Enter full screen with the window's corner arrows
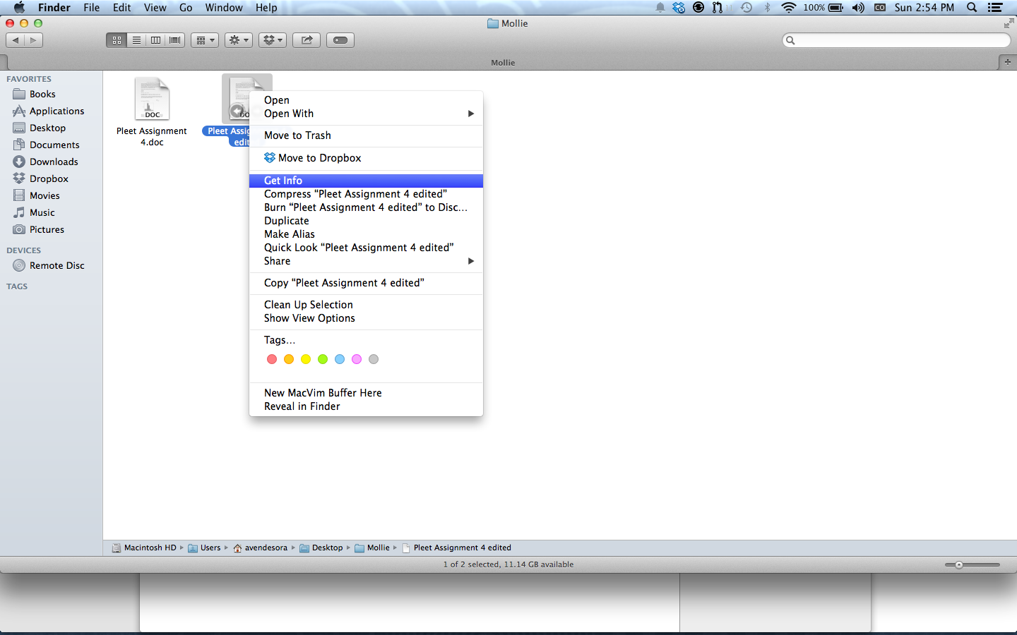Screen dimensions: 1017x635 (1008, 23)
